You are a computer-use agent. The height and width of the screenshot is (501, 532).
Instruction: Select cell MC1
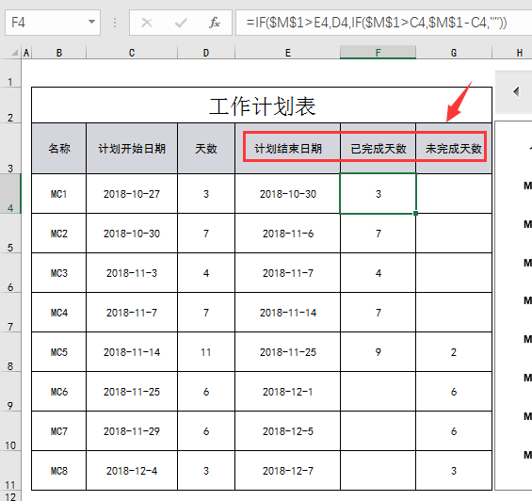pyautogui.click(x=59, y=194)
